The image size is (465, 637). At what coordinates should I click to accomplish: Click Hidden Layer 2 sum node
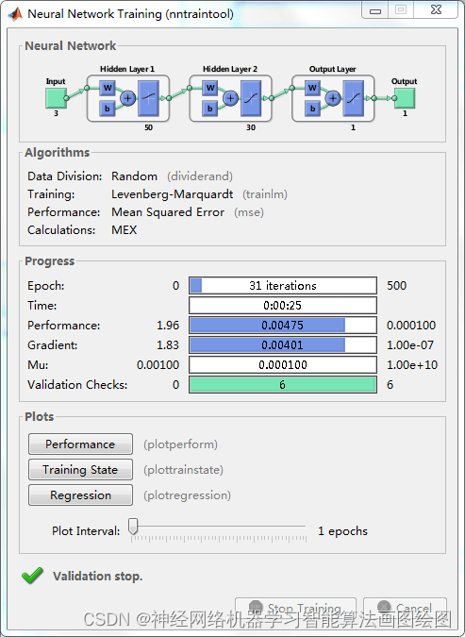coord(230,98)
